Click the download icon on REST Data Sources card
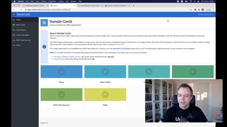 61,95
